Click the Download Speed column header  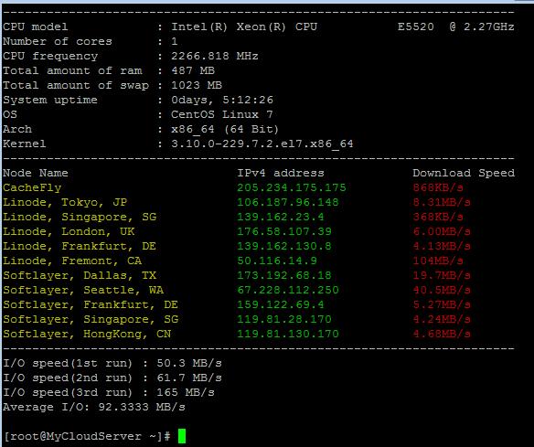click(464, 173)
